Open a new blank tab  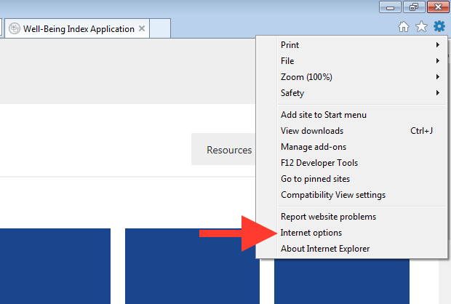coord(160,28)
